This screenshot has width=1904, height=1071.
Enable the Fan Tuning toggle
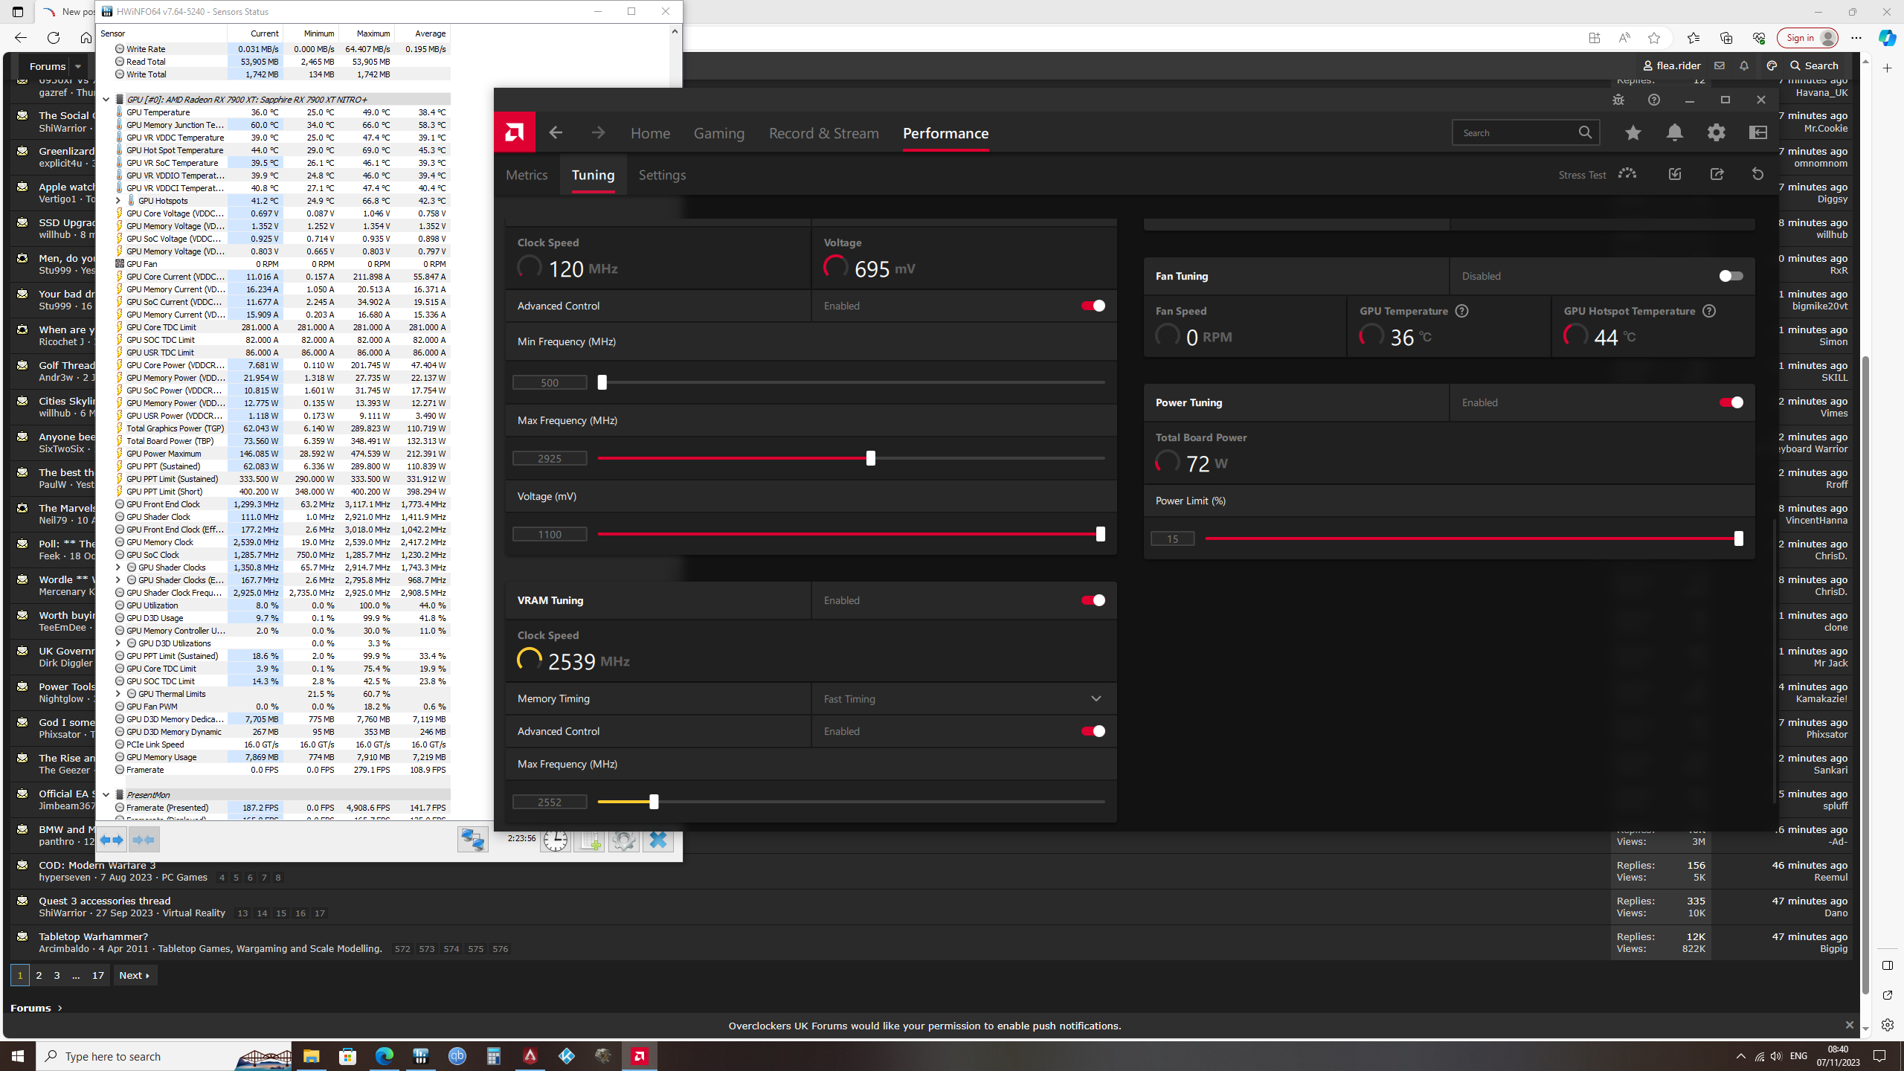click(x=1731, y=276)
